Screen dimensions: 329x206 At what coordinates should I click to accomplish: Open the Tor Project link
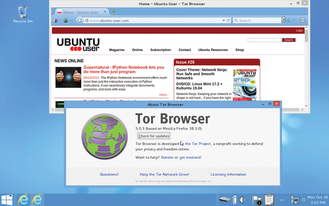(x=197, y=144)
